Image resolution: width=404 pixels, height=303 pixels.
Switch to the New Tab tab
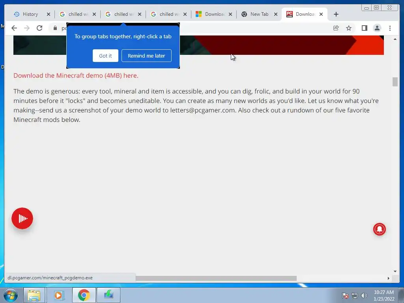259,14
